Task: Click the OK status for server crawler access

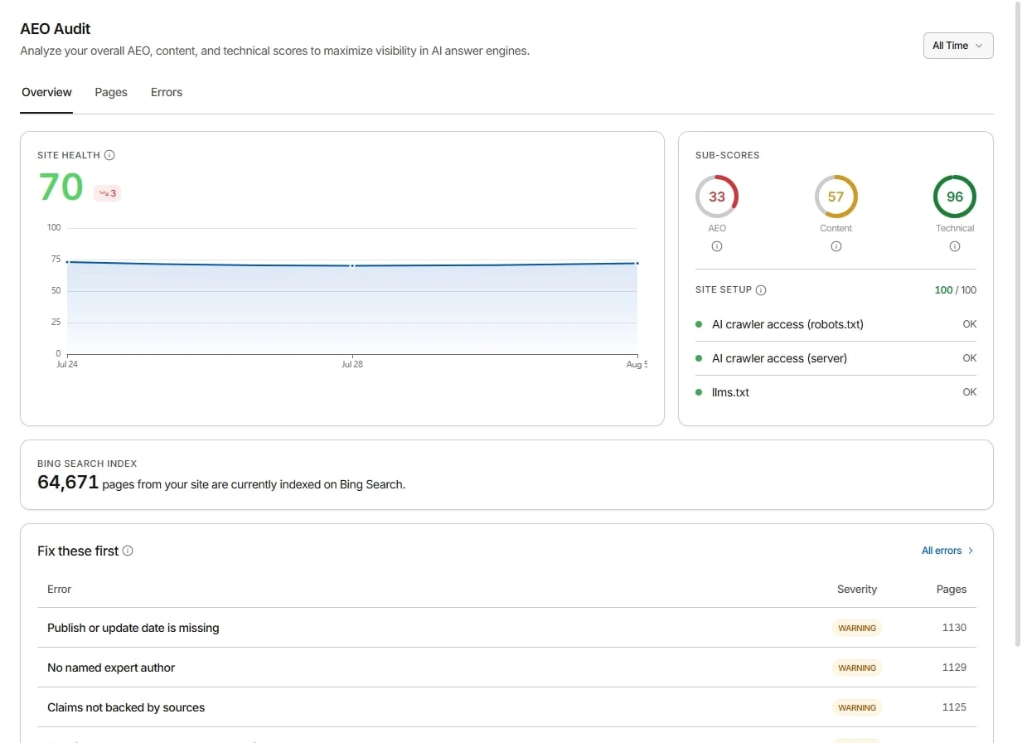Action: point(969,358)
